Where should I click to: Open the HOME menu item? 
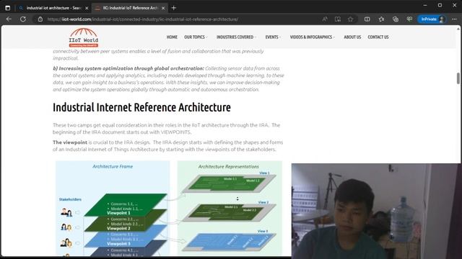pos(172,37)
